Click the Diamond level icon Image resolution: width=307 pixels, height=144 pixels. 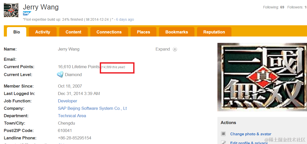point(60,75)
